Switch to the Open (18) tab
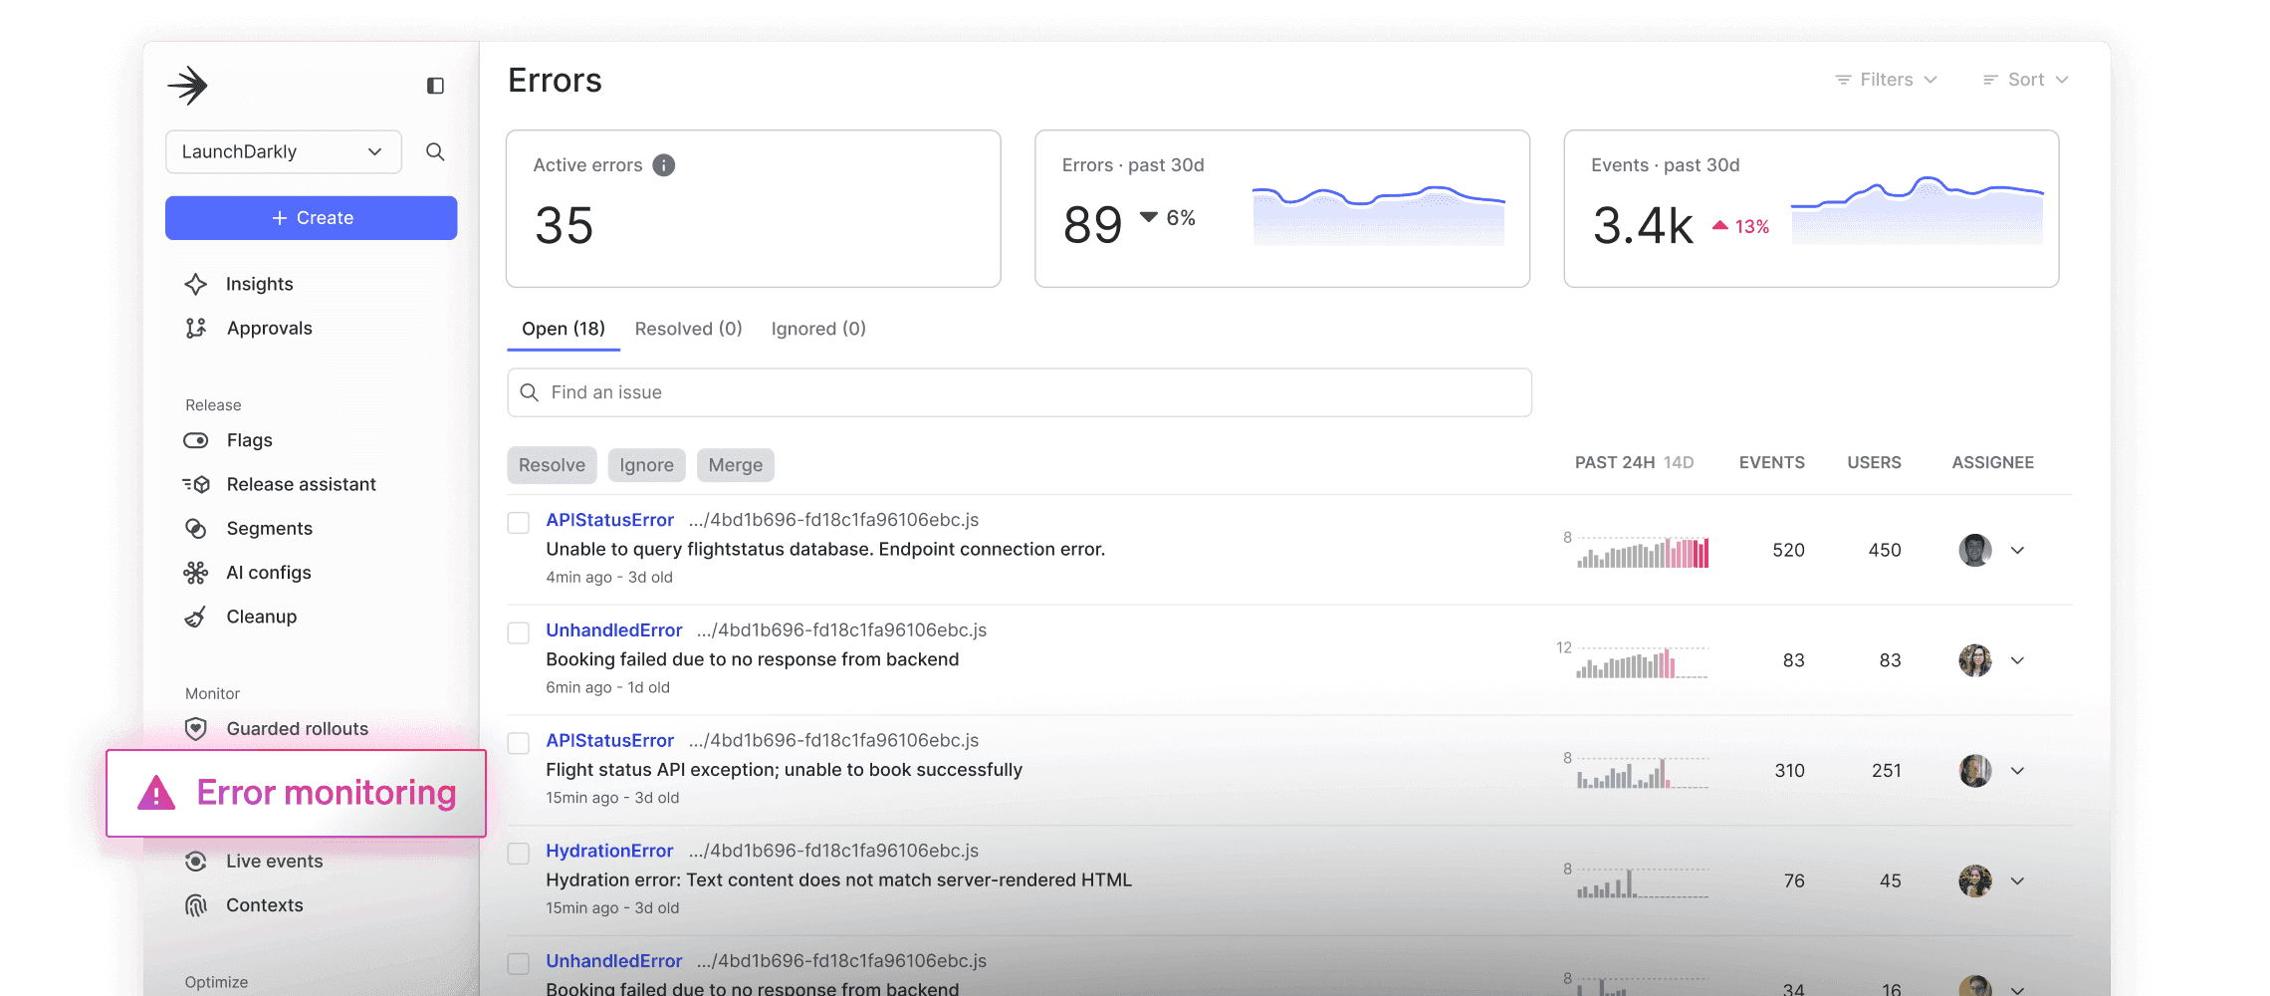Viewport: 2270px width, 996px height. pyautogui.click(x=564, y=329)
